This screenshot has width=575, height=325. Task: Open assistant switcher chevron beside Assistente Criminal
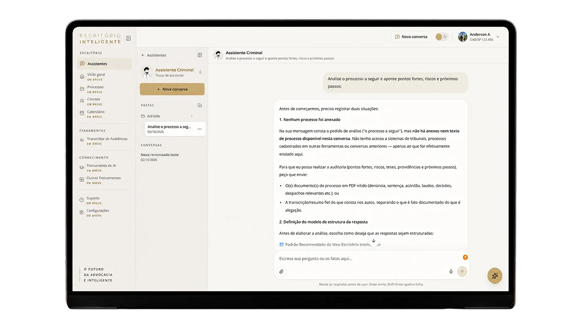(x=200, y=72)
